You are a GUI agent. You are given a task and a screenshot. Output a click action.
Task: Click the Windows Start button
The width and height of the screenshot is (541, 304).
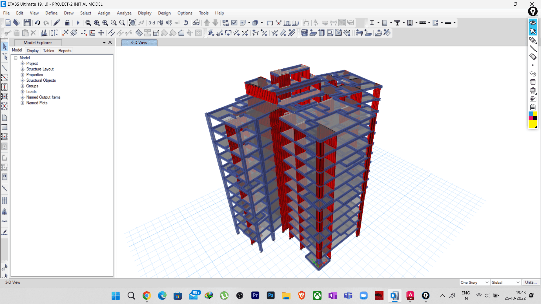tap(116, 296)
